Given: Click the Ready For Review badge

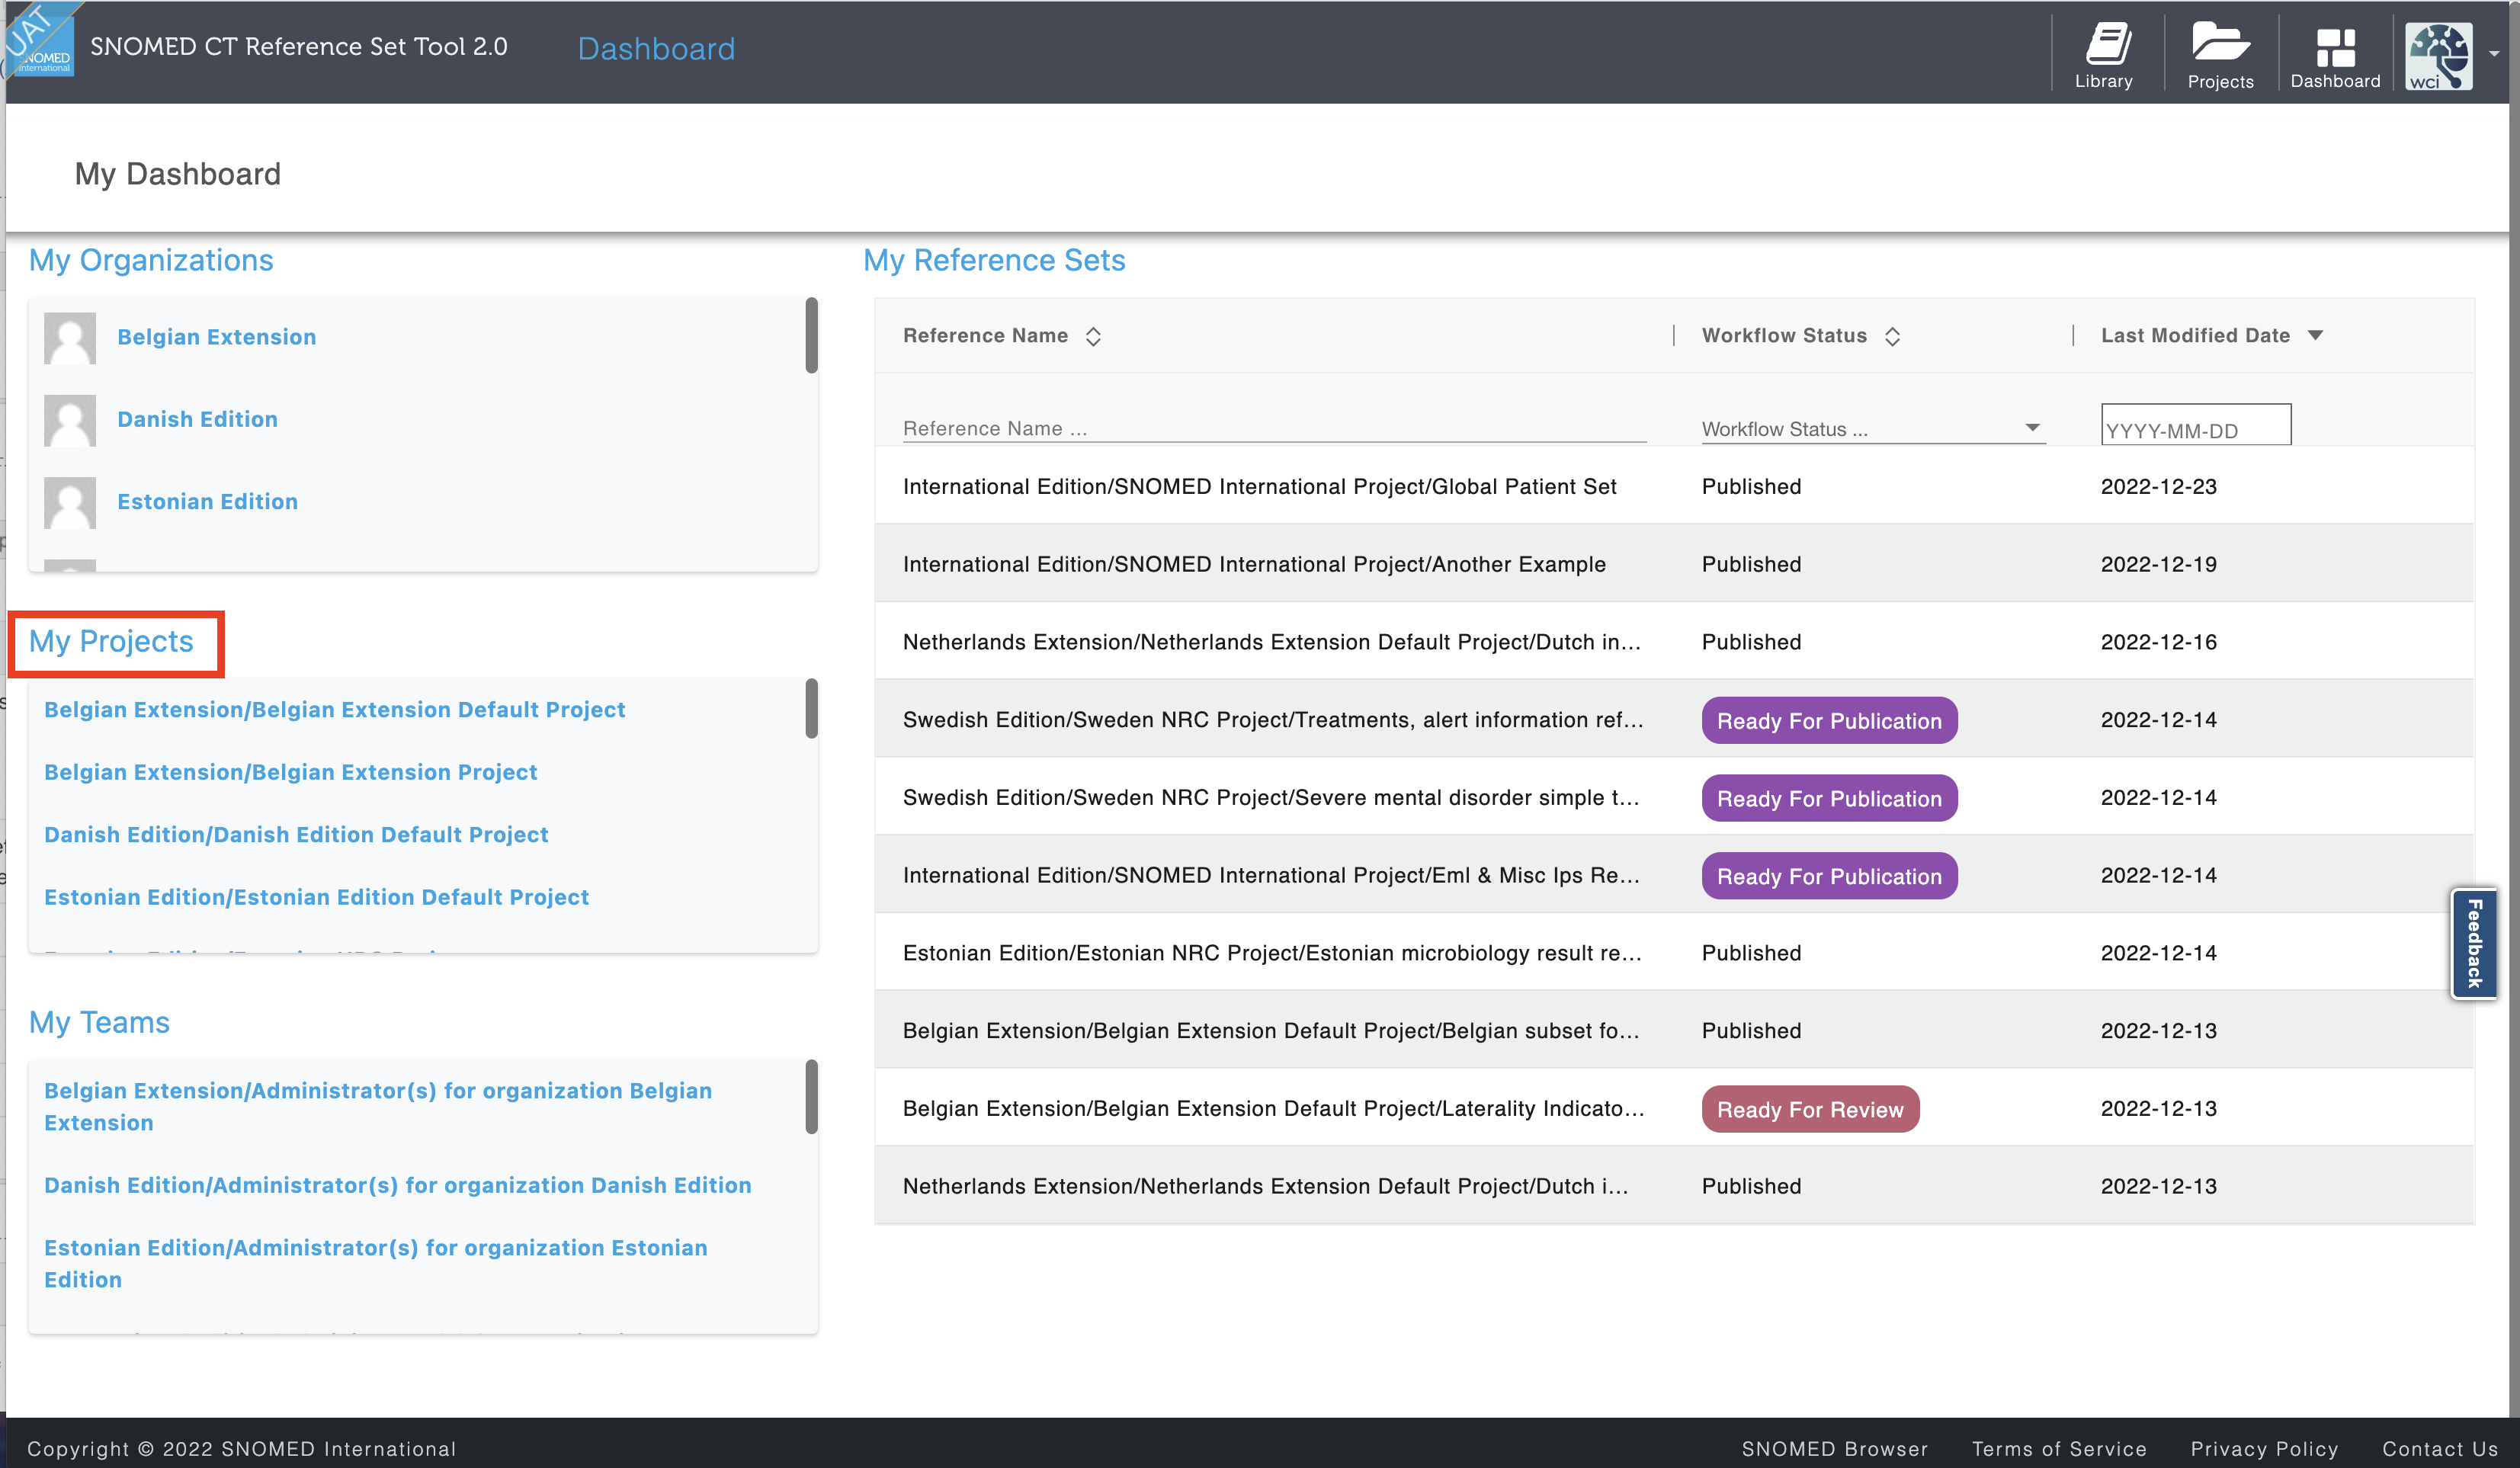Looking at the screenshot, I should pos(1810,1109).
